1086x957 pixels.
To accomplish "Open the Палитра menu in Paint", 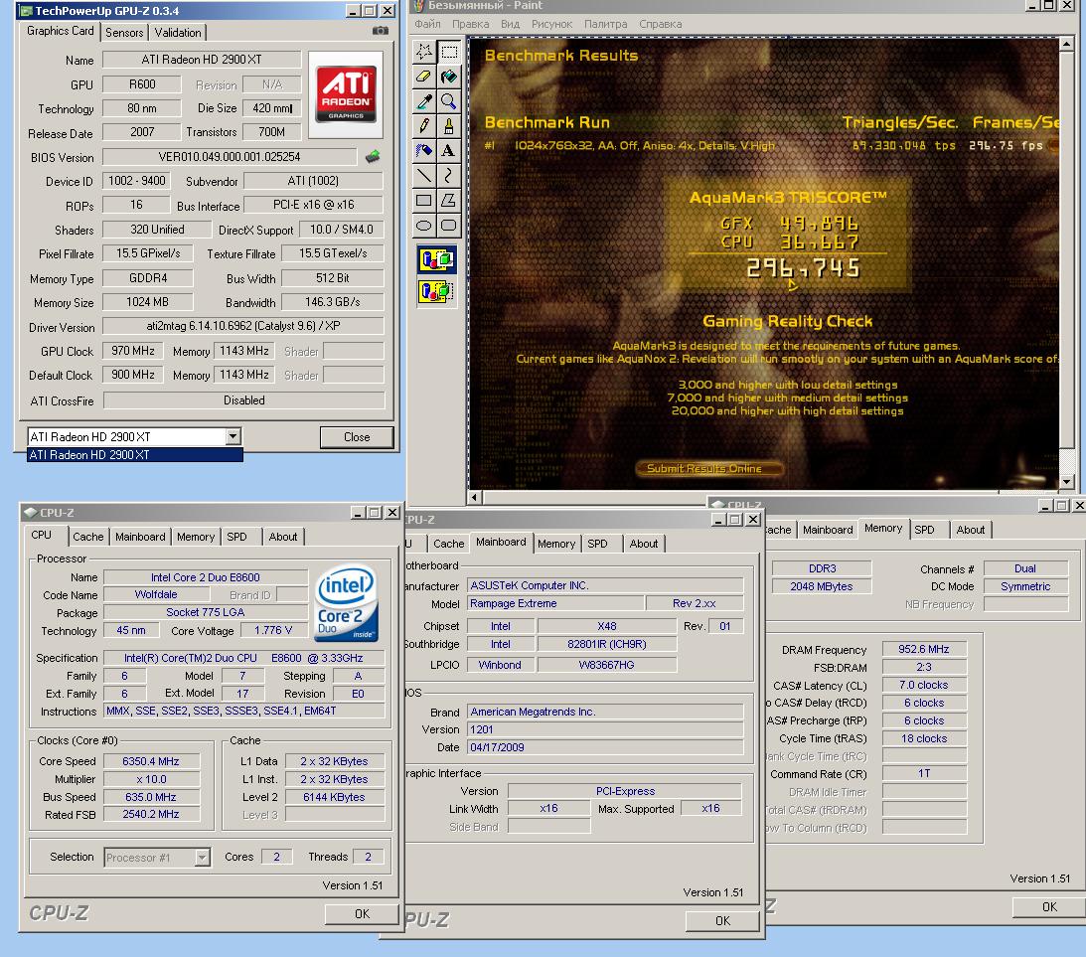I will tap(605, 24).
